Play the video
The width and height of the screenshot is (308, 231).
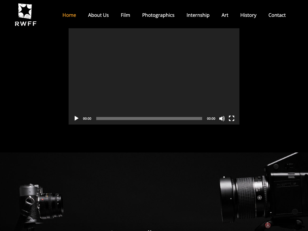(76, 118)
